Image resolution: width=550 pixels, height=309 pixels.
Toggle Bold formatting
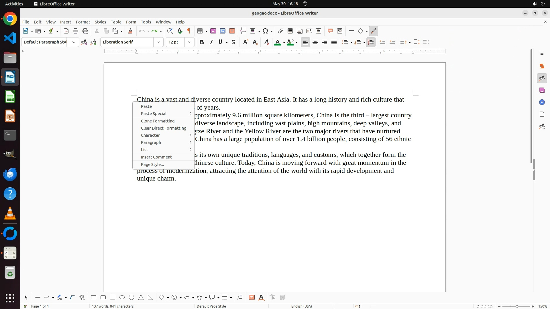coord(202,42)
